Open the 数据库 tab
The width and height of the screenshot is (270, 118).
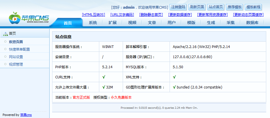[x=252, y=23]
